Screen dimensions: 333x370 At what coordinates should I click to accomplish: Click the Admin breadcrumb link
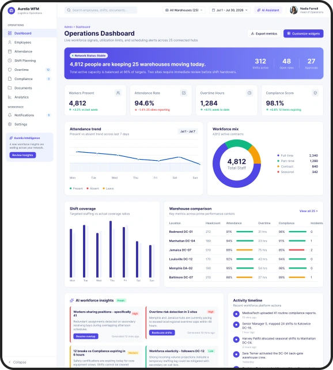point(69,27)
